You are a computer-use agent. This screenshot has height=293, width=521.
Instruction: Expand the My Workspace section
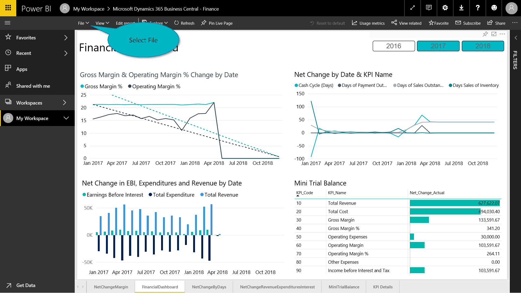66,118
